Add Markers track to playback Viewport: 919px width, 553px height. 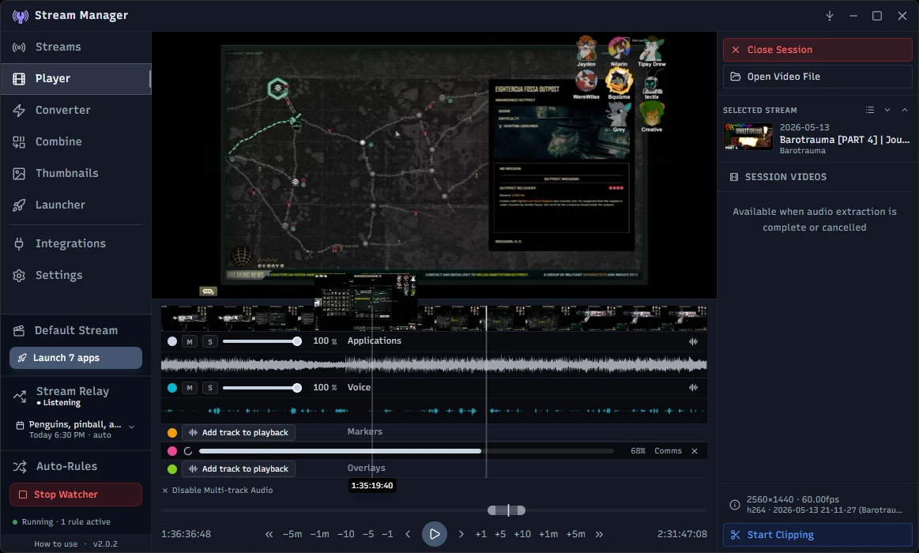(x=239, y=433)
